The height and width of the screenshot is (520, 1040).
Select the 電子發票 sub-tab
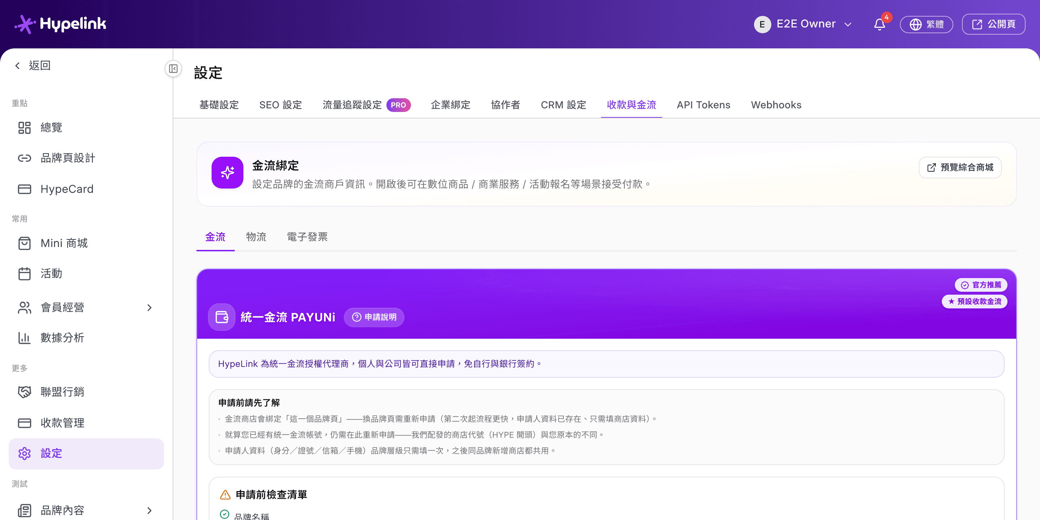(307, 237)
